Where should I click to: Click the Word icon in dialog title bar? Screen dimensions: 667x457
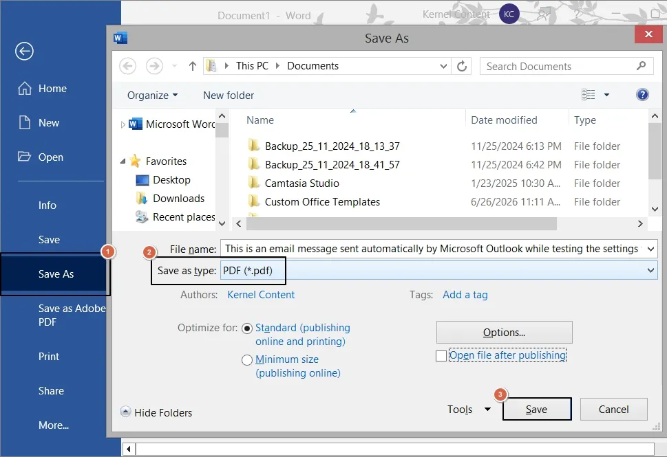(120, 38)
